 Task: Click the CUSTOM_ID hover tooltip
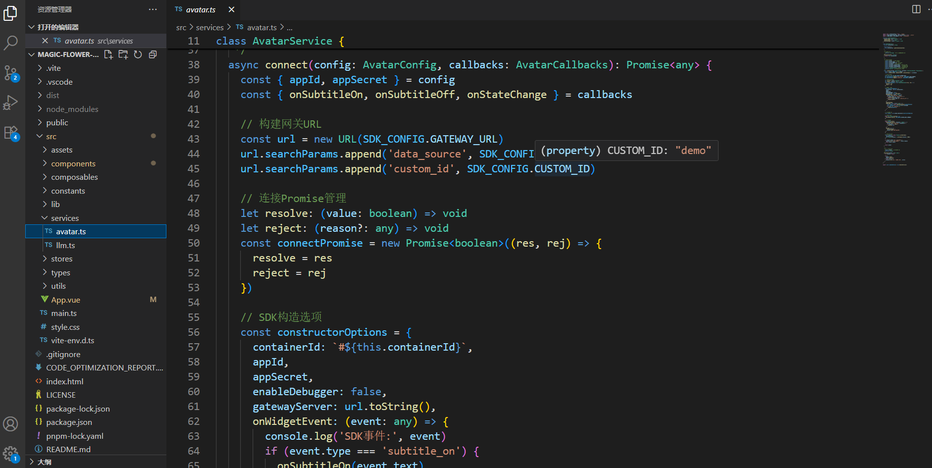[x=626, y=151]
